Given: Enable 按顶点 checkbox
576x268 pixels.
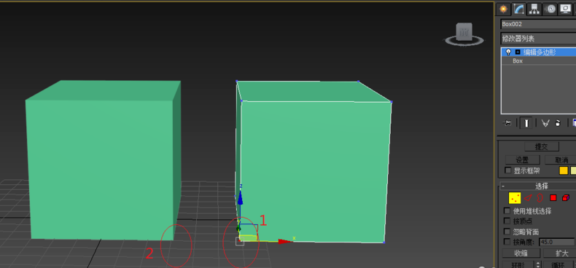Looking at the screenshot, I should coord(507,221).
